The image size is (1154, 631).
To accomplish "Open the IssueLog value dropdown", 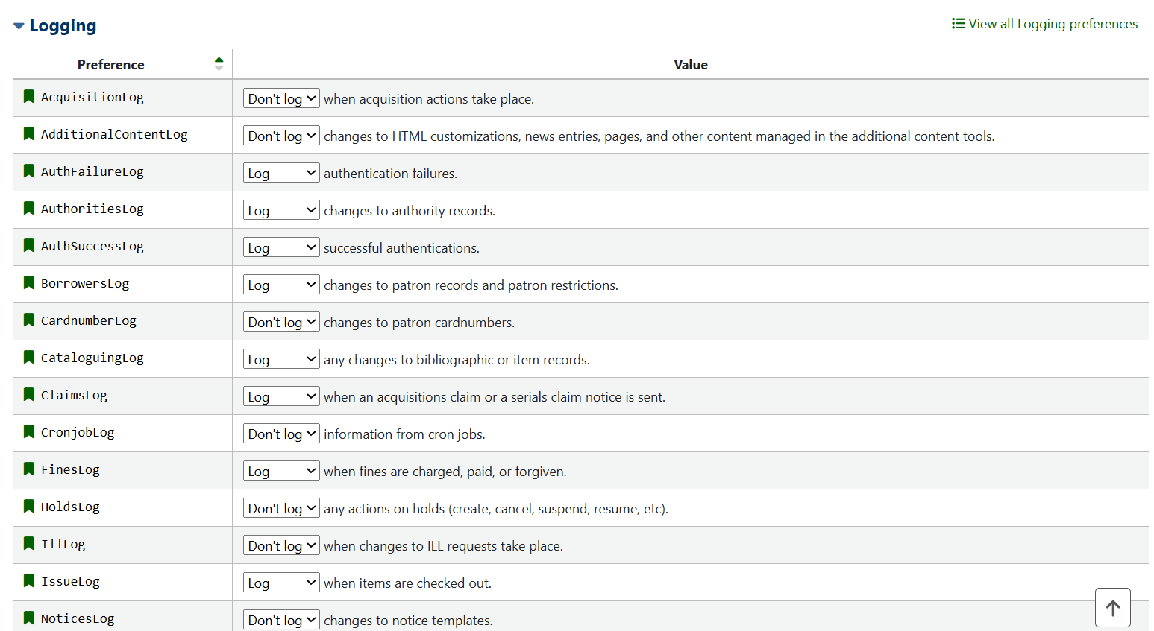I will pos(281,583).
